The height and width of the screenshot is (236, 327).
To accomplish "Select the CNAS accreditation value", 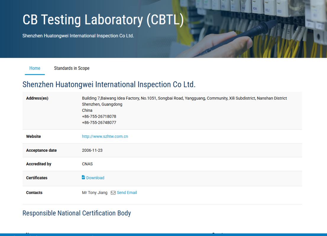I will tap(88, 164).
